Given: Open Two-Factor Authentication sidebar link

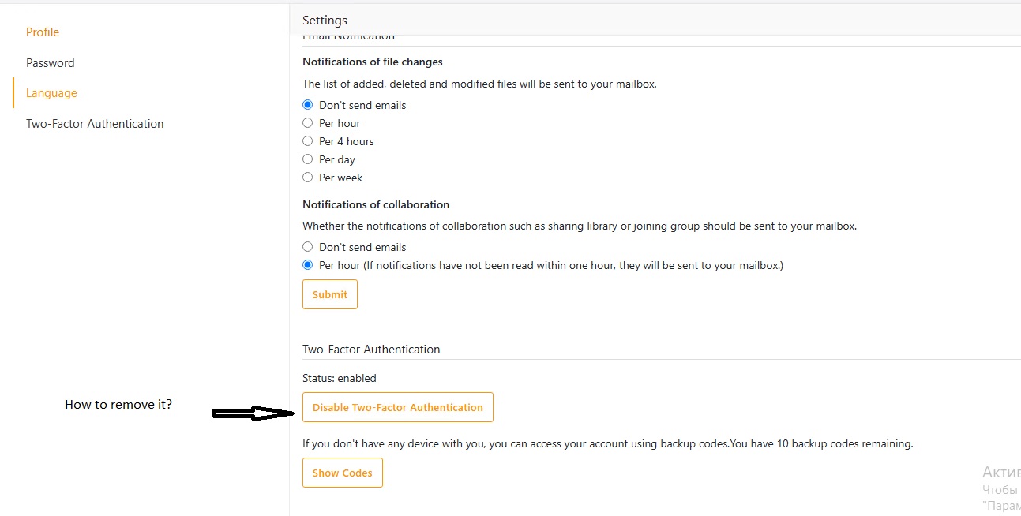Looking at the screenshot, I should (x=95, y=124).
